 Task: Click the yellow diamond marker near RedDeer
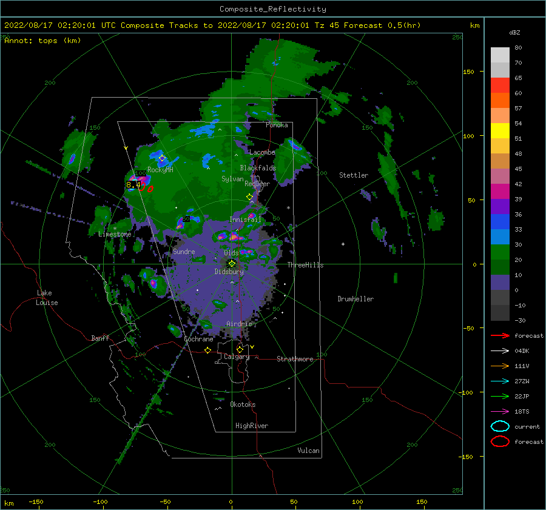(x=249, y=197)
